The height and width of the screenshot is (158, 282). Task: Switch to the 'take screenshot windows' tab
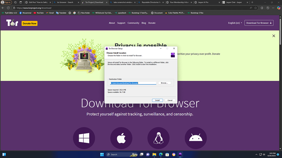(123, 2)
